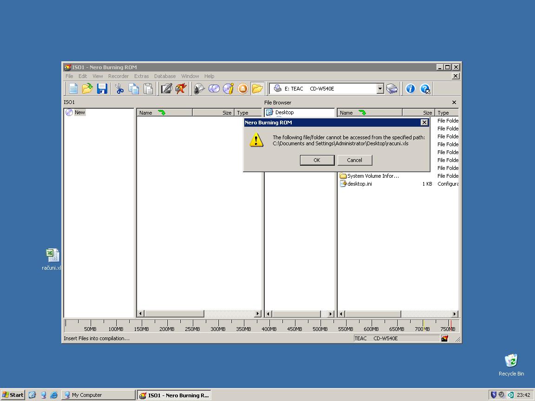Open a saved compilation file
The height and width of the screenshot is (401, 535).
coord(88,89)
